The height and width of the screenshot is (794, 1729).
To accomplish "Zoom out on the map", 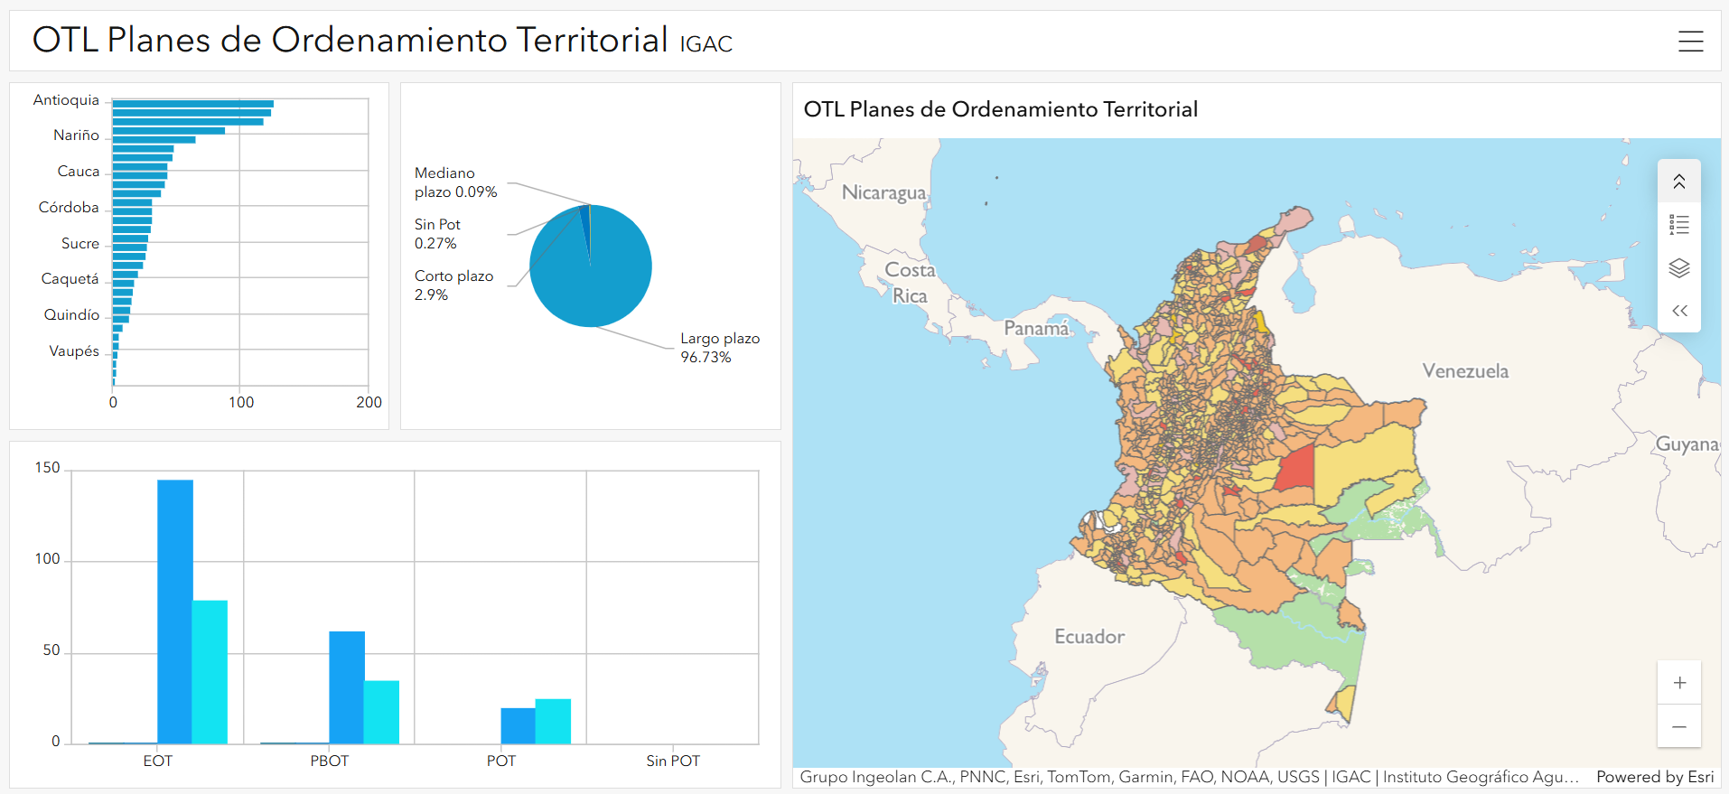I will (1678, 726).
